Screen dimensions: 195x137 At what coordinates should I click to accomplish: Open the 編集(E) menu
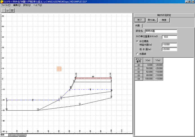(x=17, y=5)
